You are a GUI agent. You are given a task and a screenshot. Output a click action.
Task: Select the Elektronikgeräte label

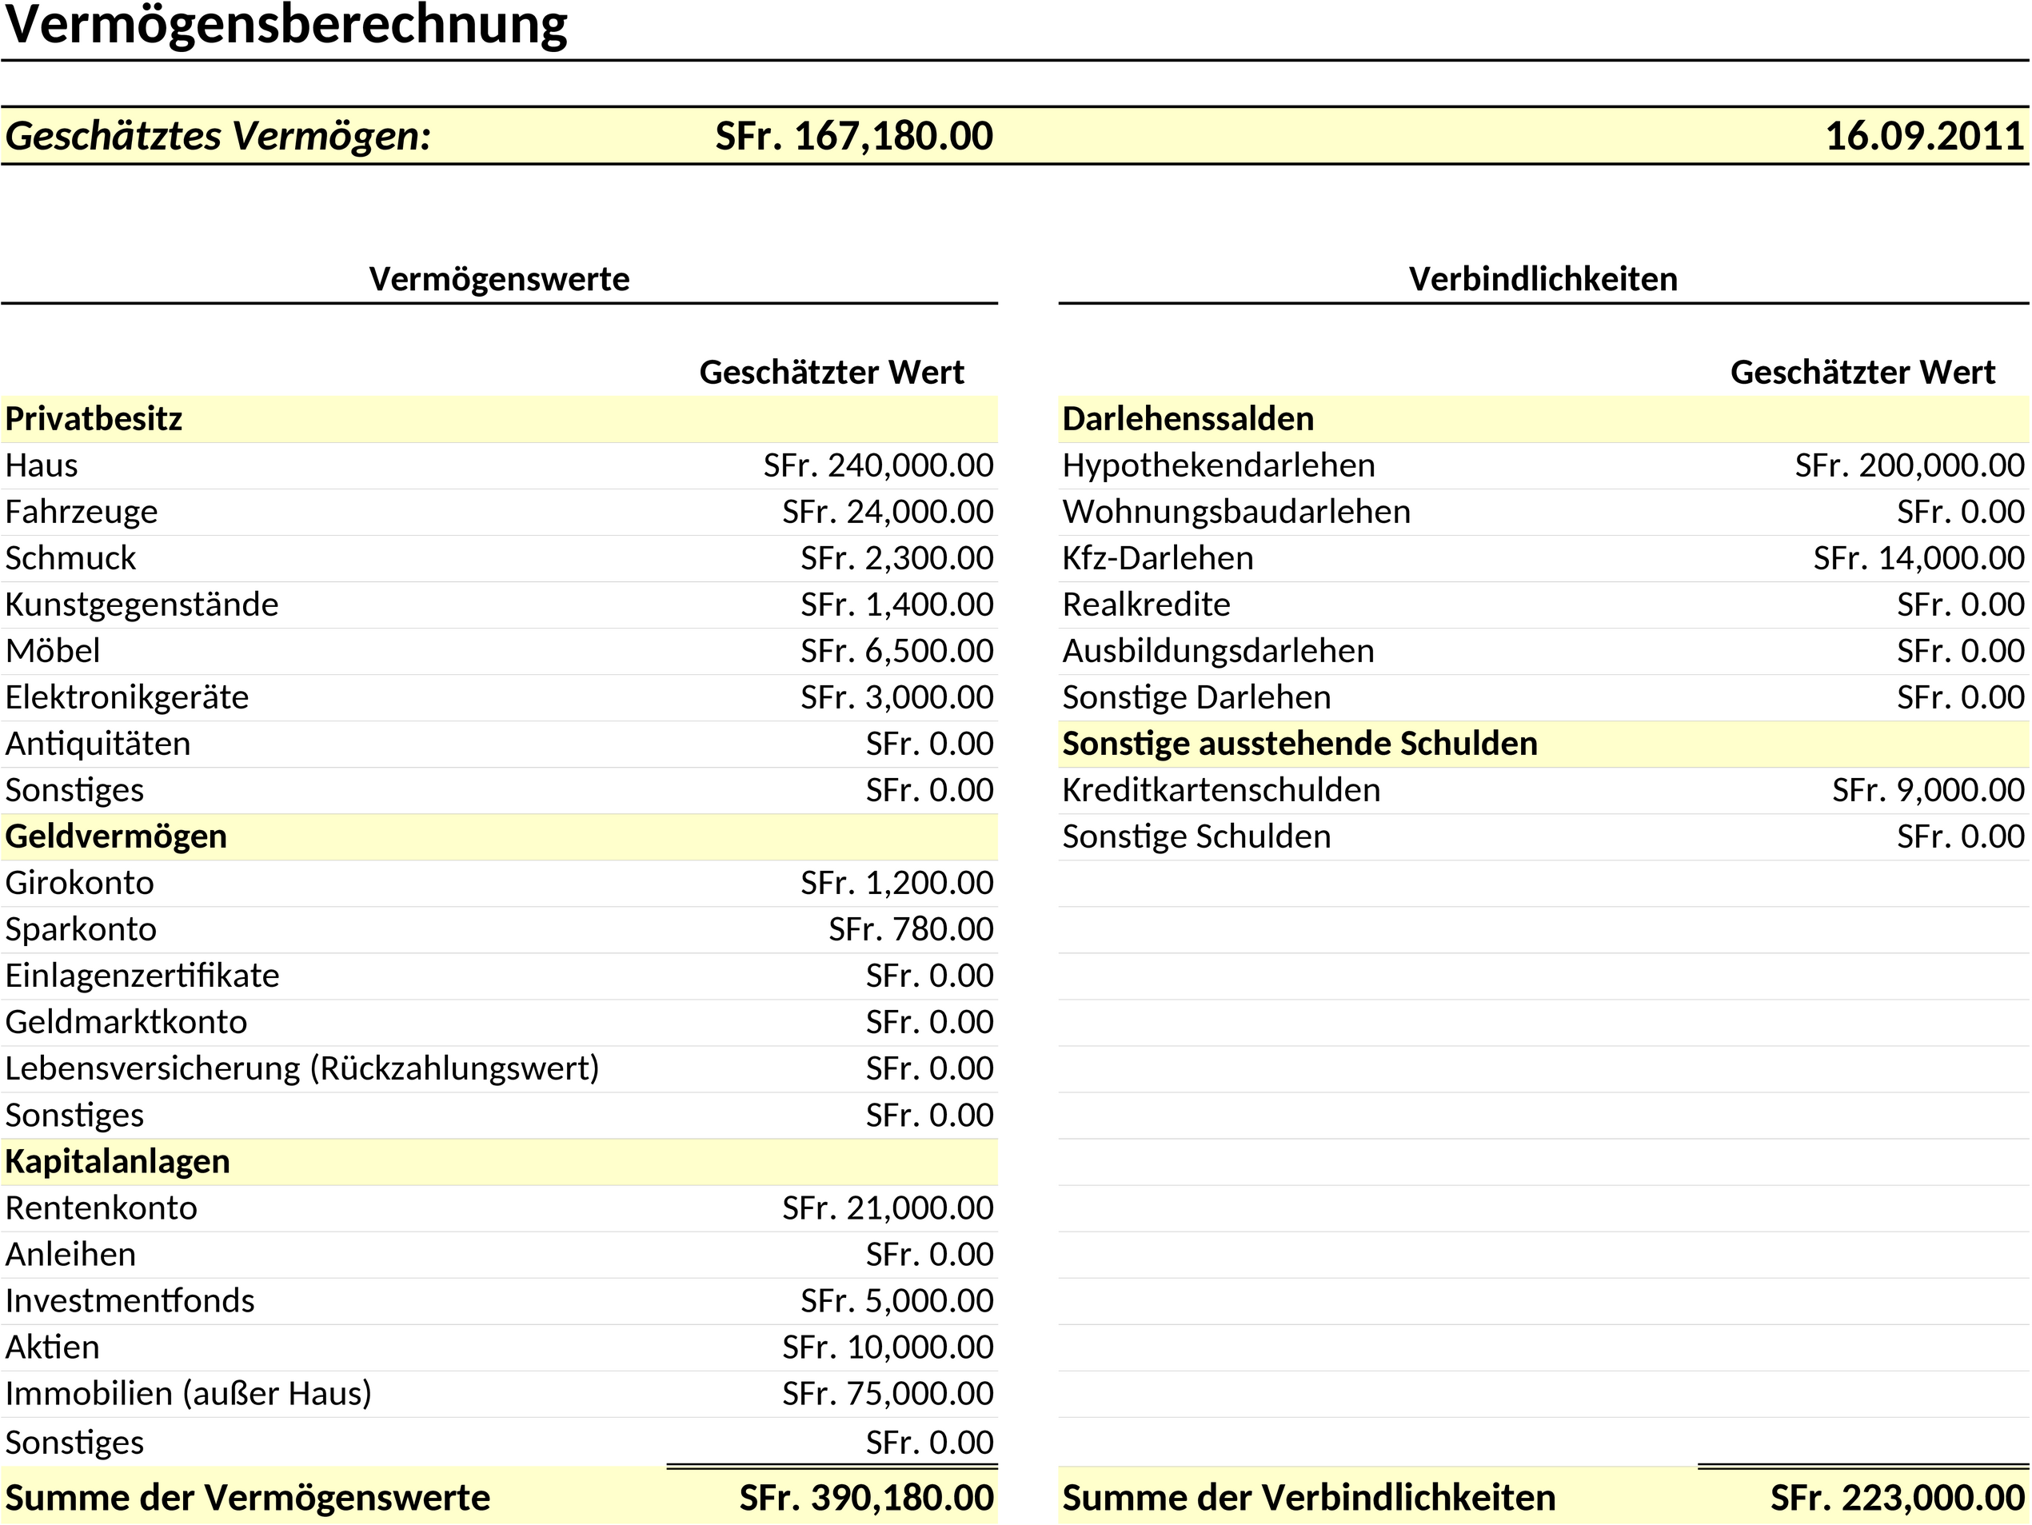click(127, 697)
